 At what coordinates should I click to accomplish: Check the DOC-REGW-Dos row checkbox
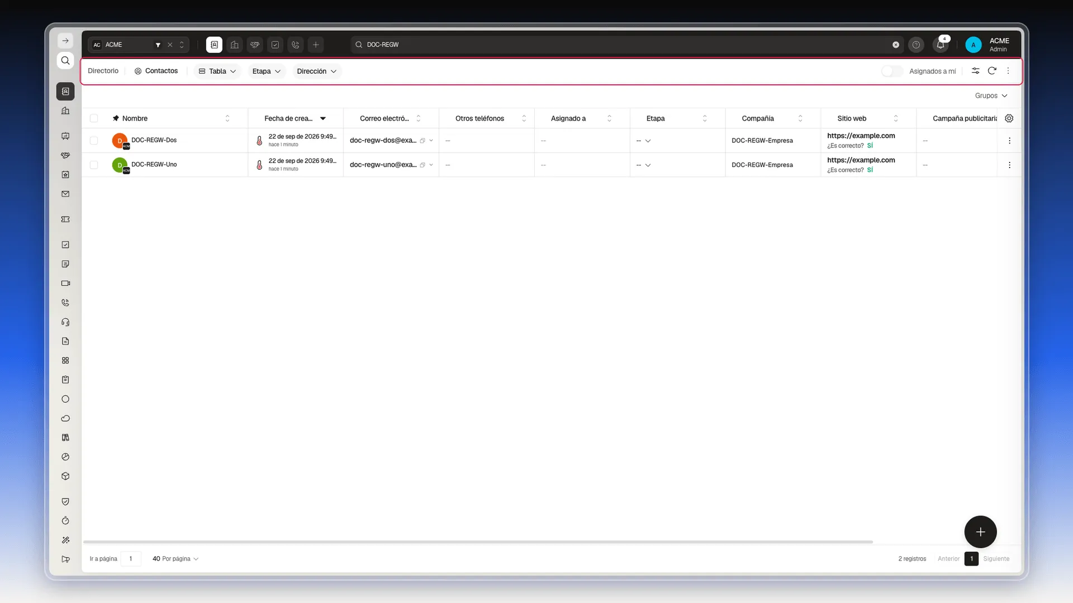pos(94,141)
